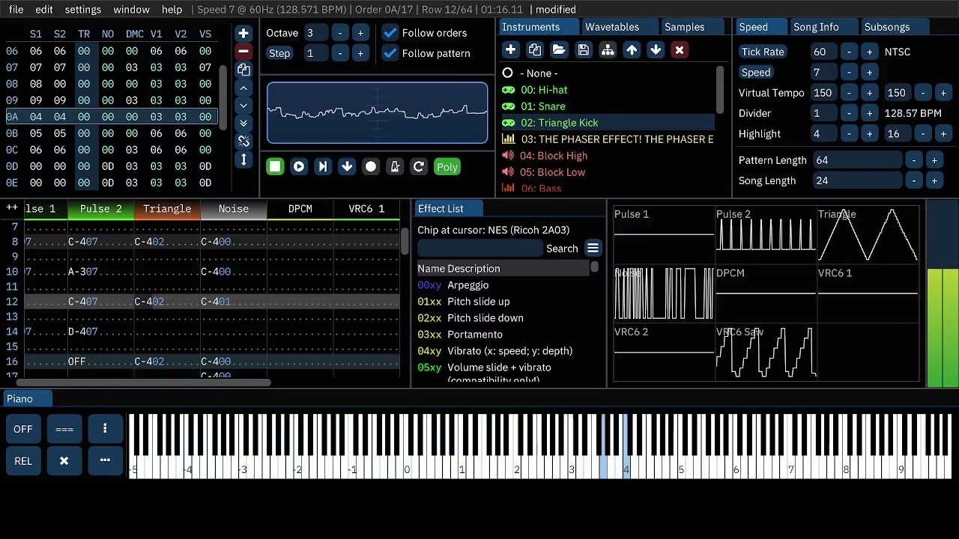
Task: Stop playback with the green square button
Action: pyautogui.click(x=275, y=167)
